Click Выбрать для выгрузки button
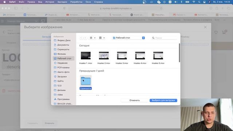Viewport: 233px width, 131px height. click(x=163, y=100)
